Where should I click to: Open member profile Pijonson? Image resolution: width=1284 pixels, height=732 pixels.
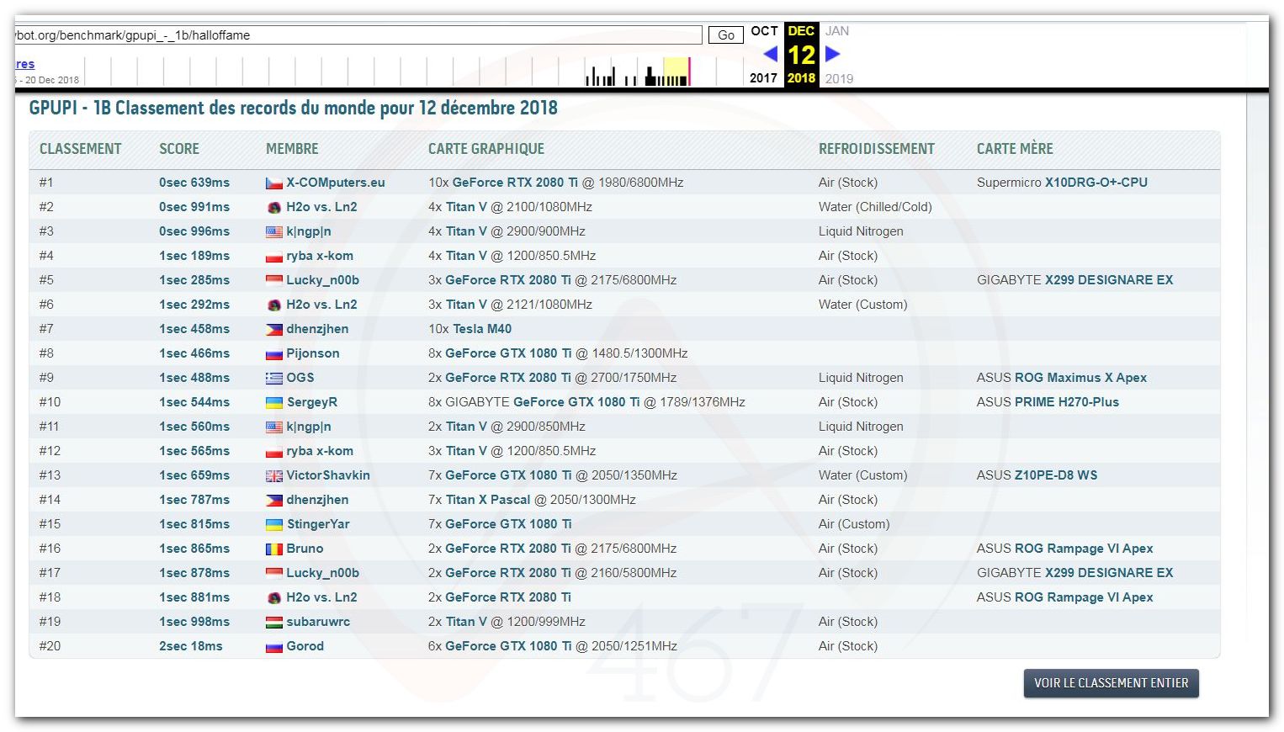coord(312,353)
